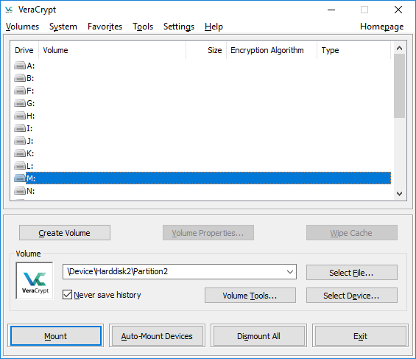Open the Settings menu

pos(179,27)
